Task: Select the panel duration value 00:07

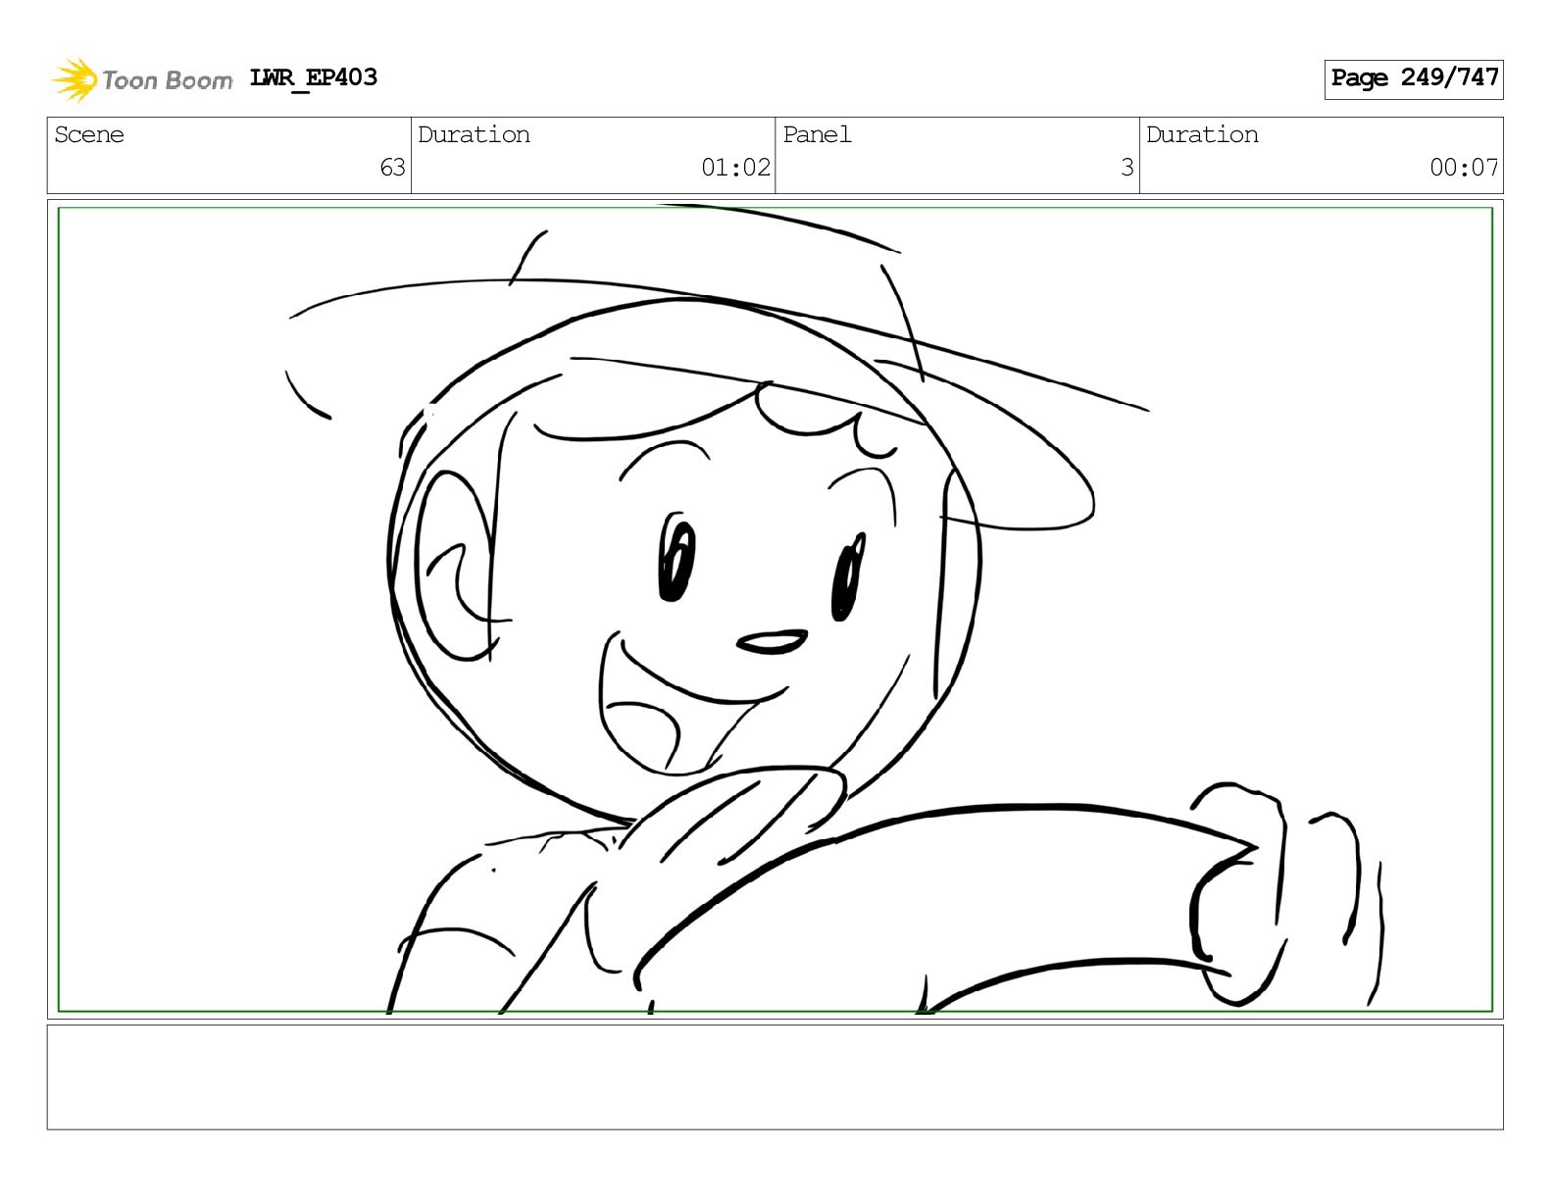Action: (x=1463, y=168)
